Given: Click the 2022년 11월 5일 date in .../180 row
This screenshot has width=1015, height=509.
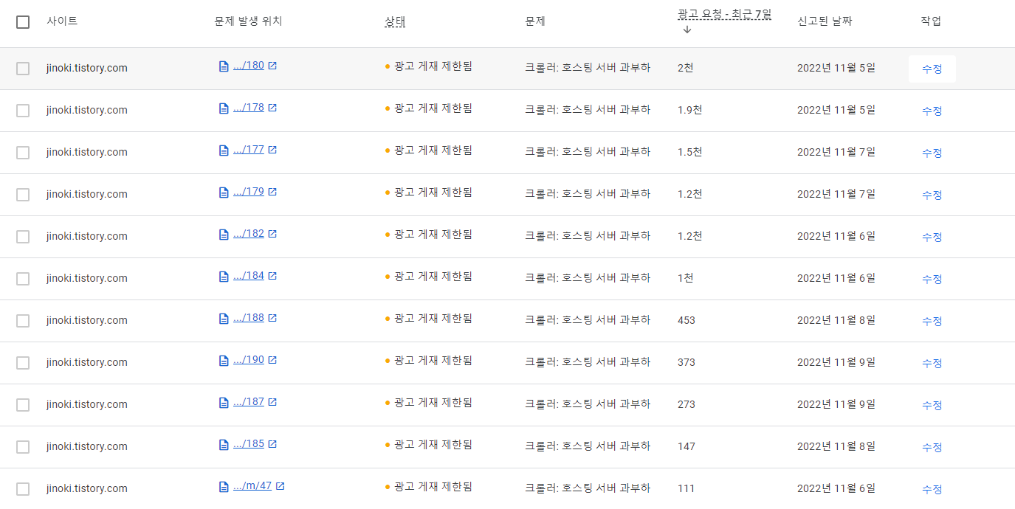Looking at the screenshot, I should click(x=836, y=68).
